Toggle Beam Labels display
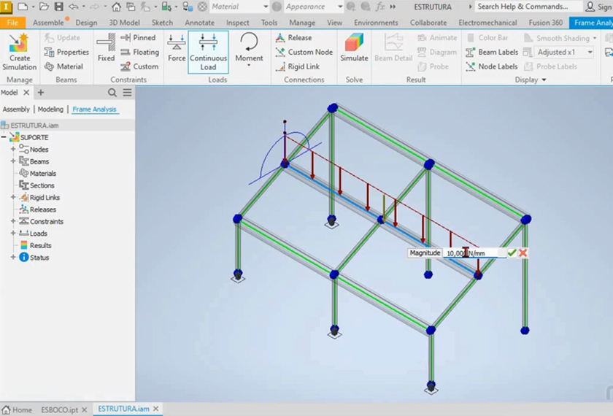Screen dimensions: 613x416 [491, 53]
